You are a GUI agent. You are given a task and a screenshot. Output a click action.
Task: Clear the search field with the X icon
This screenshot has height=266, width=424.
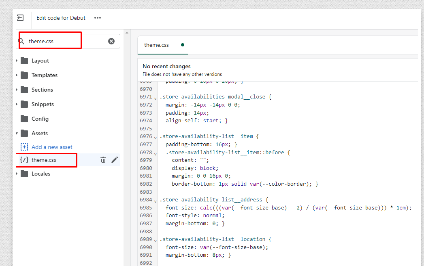click(x=111, y=41)
